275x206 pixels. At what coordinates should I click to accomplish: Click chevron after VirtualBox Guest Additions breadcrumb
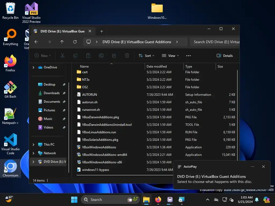(177, 42)
